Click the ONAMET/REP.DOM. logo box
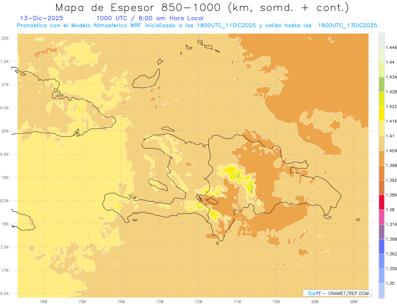The width and height of the screenshot is (397, 306). [x=337, y=293]
